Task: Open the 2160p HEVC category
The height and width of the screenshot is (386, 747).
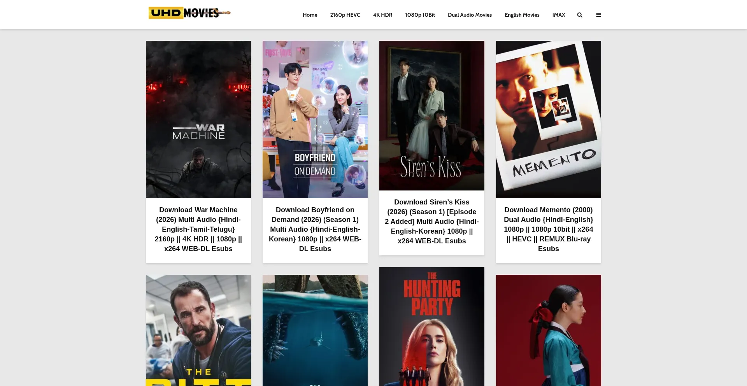Action: pos(345,15)
